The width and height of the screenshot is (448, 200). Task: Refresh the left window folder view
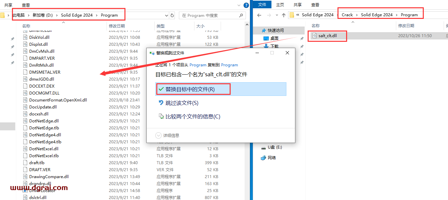point(172,15)
